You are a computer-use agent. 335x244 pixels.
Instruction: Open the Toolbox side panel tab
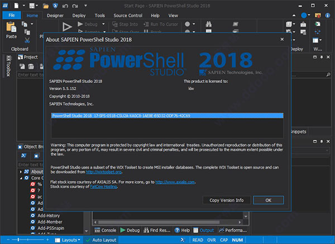coord(8,66)
